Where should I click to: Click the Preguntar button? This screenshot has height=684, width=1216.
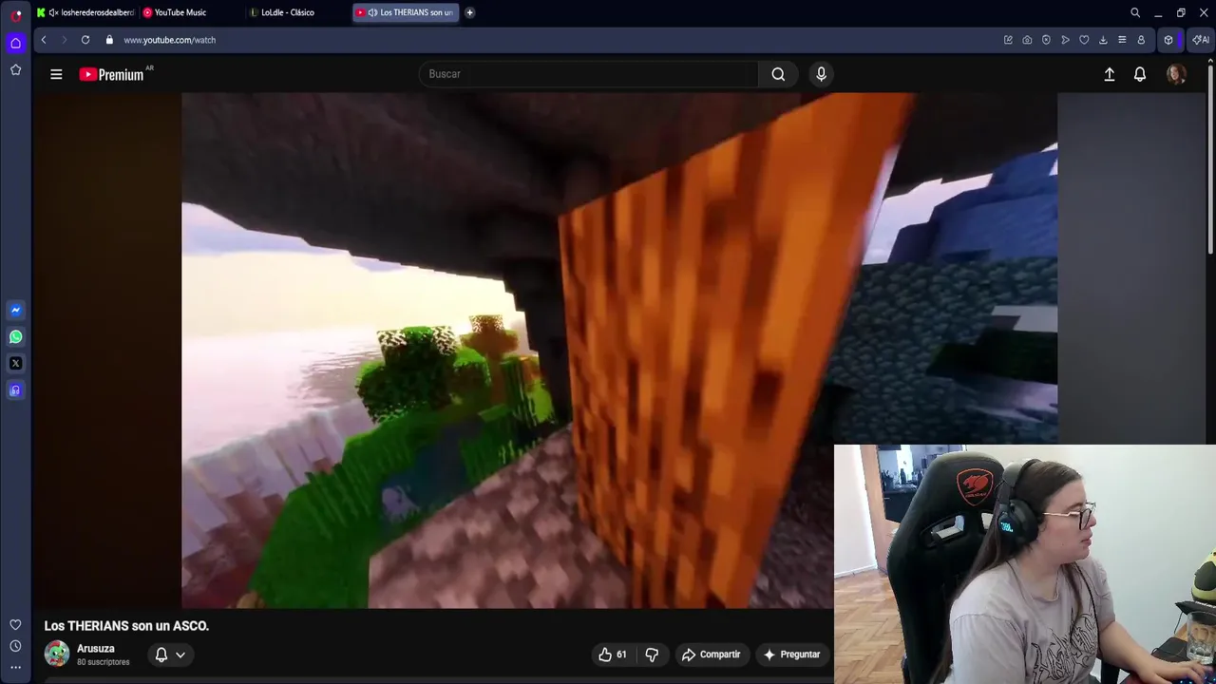pos(791,655)
